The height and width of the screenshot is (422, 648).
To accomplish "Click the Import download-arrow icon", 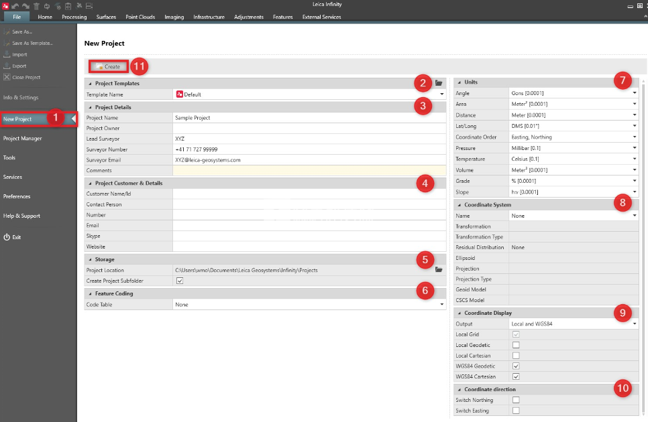I will [7, 54].
